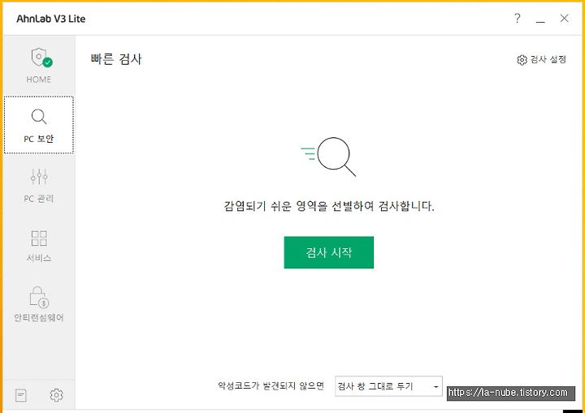Open the 안티랜섬웨어 lock section
The height and width of the screenshot is (413, 585).
(x=39, y=304)
